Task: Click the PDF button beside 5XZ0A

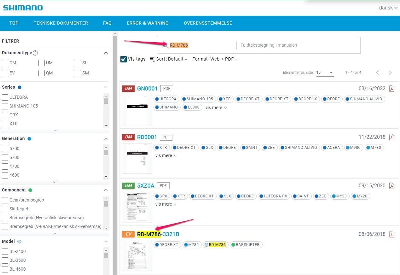Action: point(163,186)
